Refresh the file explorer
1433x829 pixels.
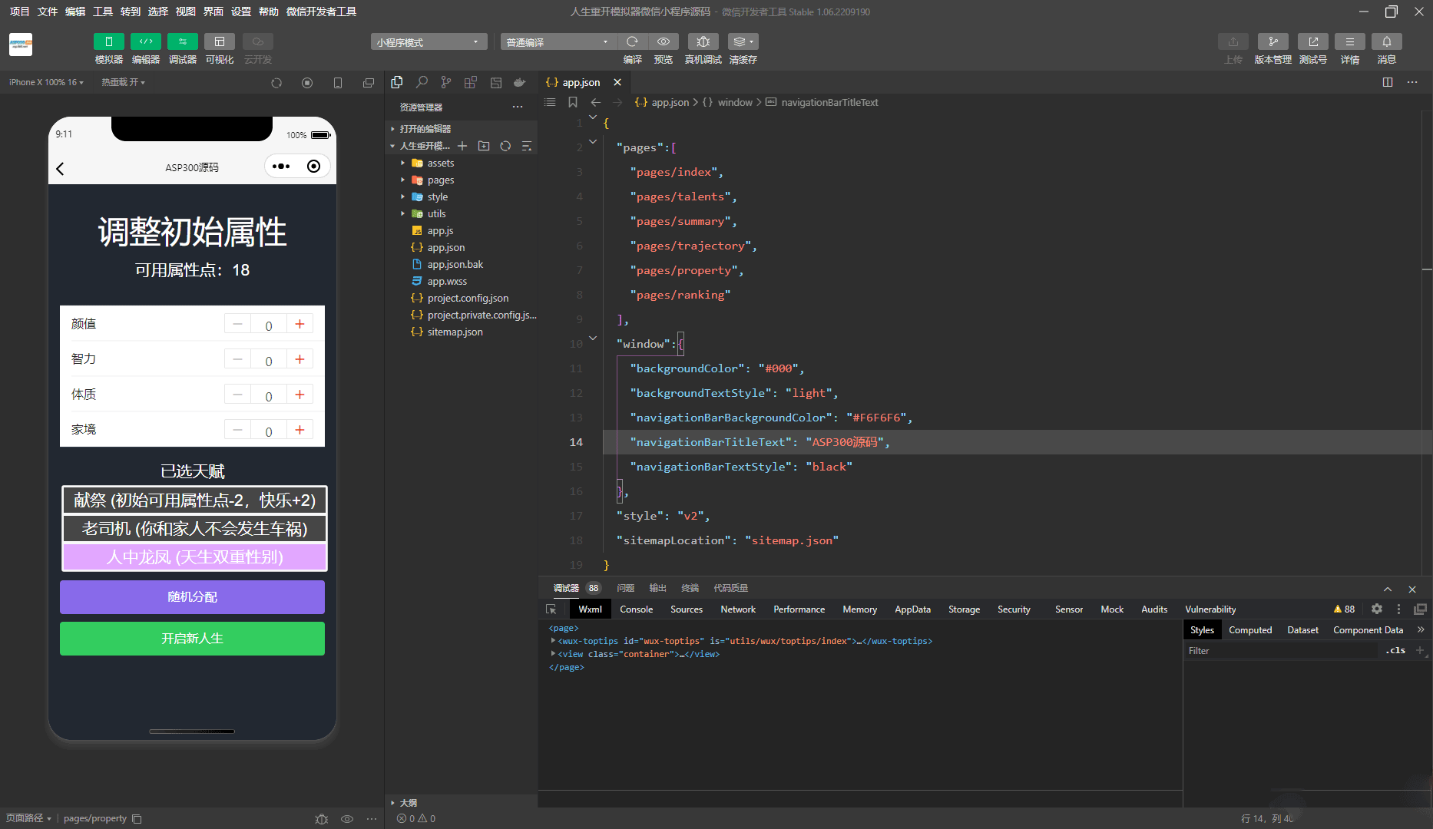point(505,146)
